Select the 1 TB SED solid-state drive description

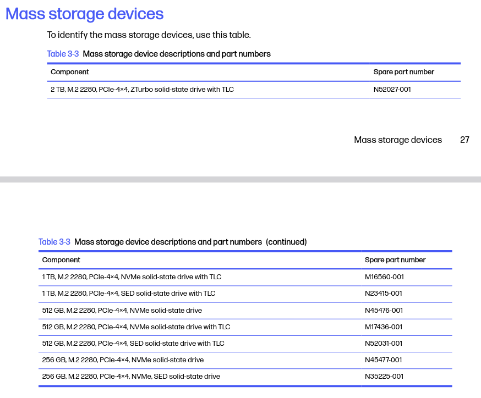[x=129, y=294]
